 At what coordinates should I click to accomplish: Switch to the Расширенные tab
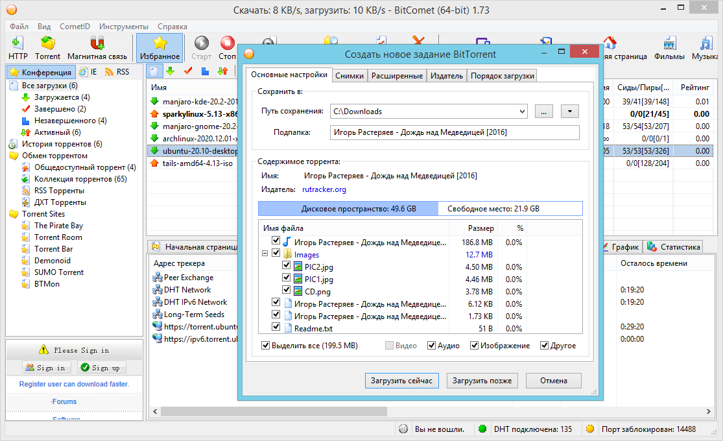397,76
